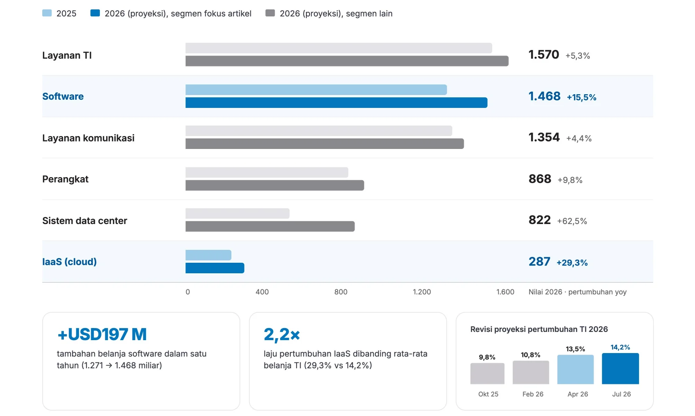The width and height of the screenshot is (695, 416).
Task: Click the dark grey Perangkat 2026 bar
Action: tap(275, 185)
